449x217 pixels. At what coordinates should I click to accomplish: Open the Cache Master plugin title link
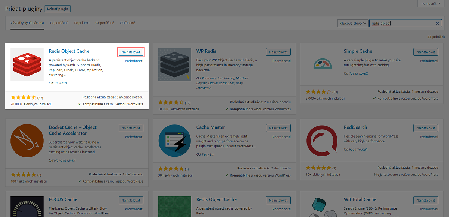click(211, 127)
